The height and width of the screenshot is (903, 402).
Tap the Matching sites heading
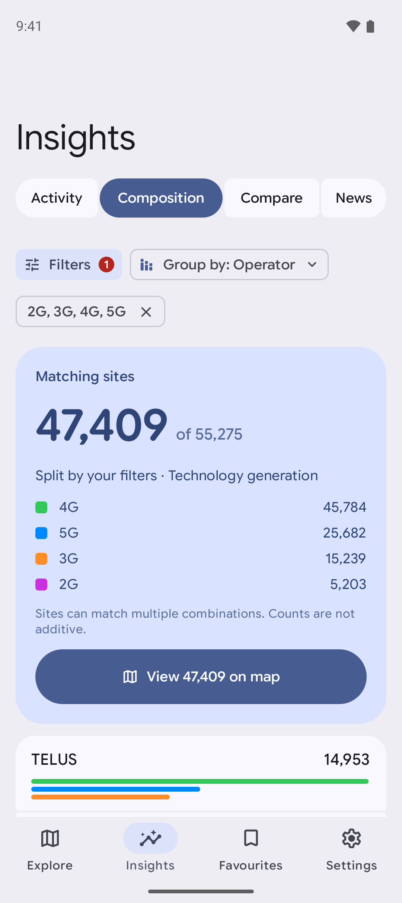(x=85, y=377)
